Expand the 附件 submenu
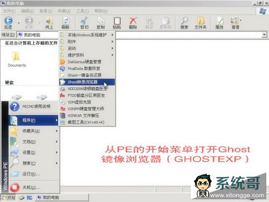 pyautogui.click(x=87, y=41)
